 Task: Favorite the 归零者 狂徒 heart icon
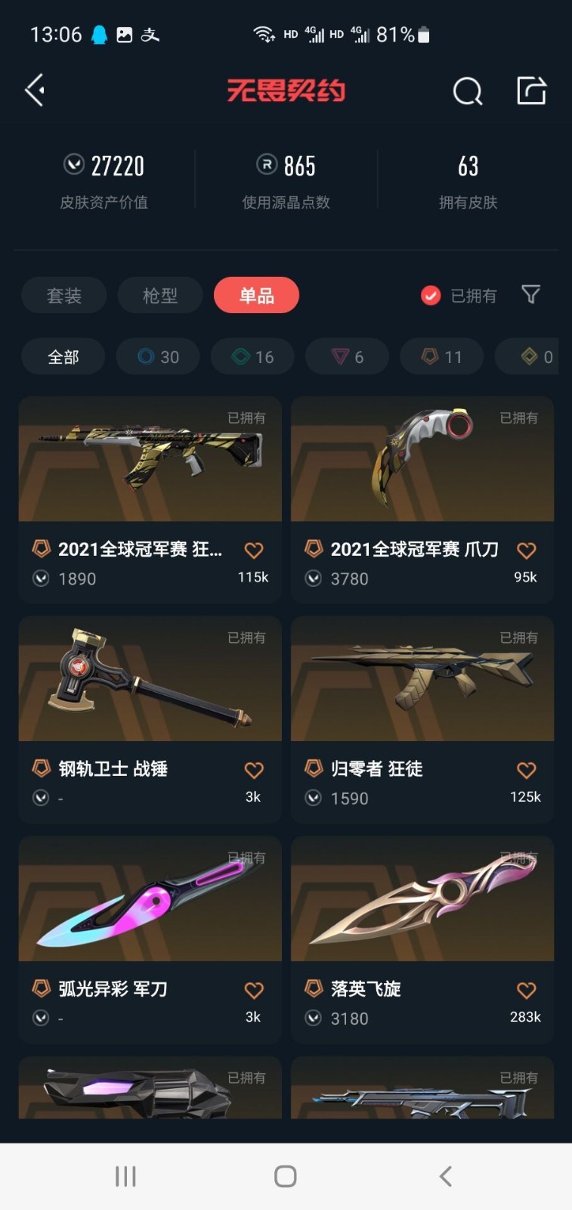point(527,770)
